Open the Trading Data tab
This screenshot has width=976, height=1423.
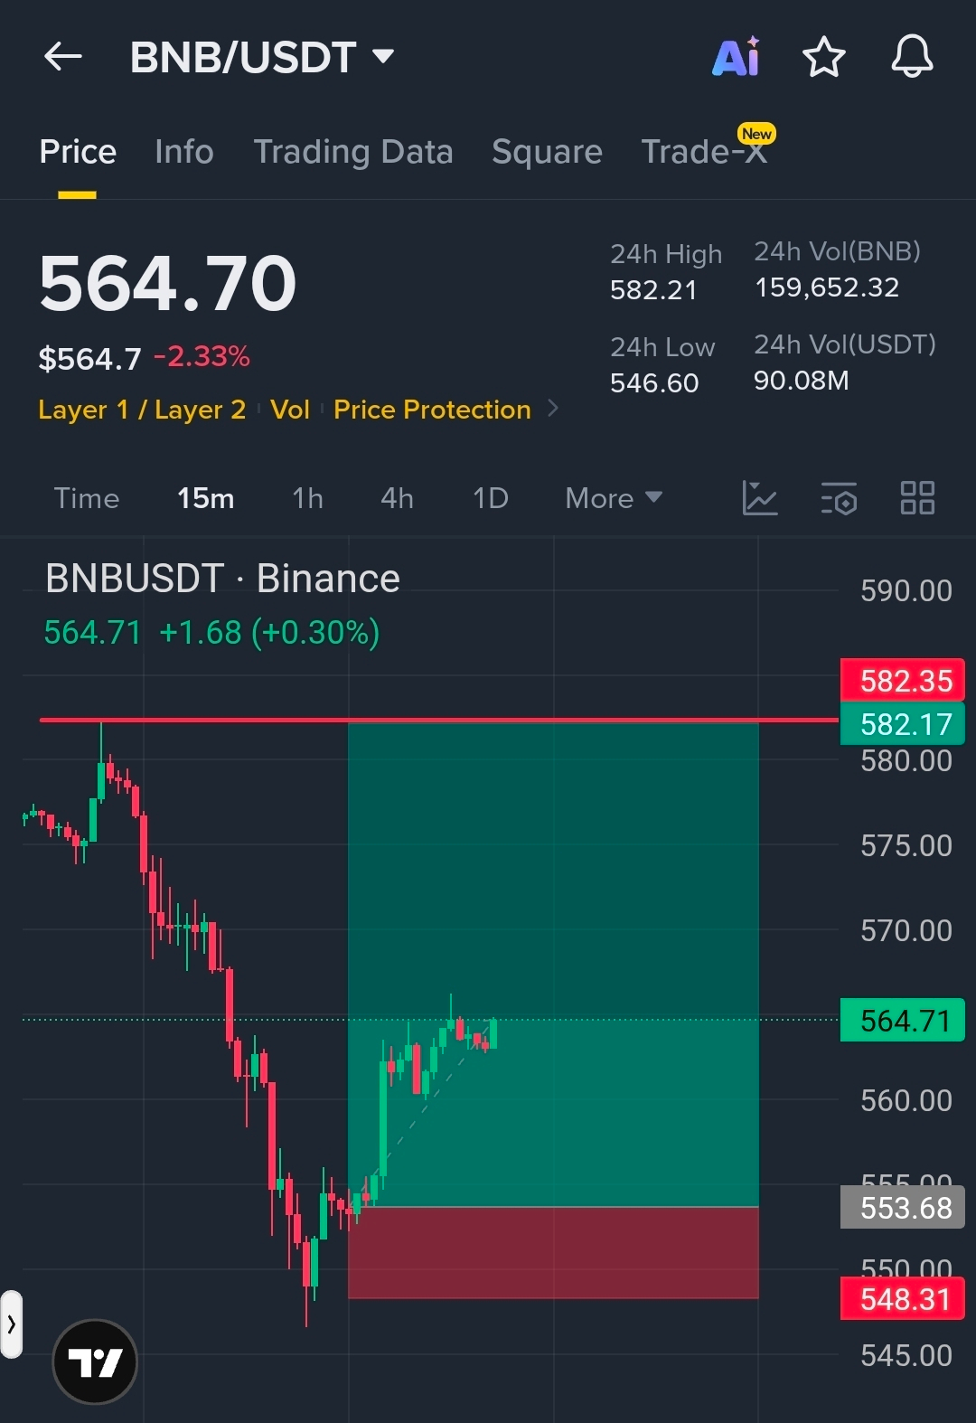[353, 152]
